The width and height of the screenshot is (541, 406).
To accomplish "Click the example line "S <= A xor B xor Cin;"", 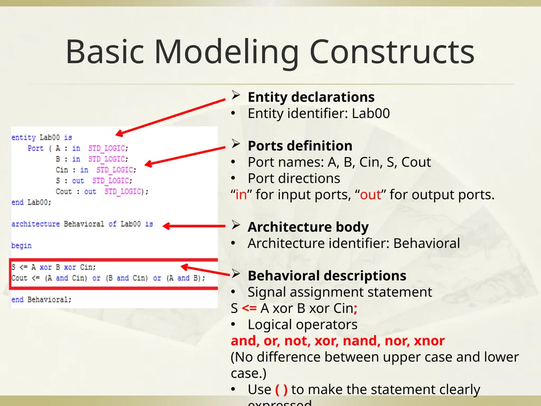I will [294, 308].
